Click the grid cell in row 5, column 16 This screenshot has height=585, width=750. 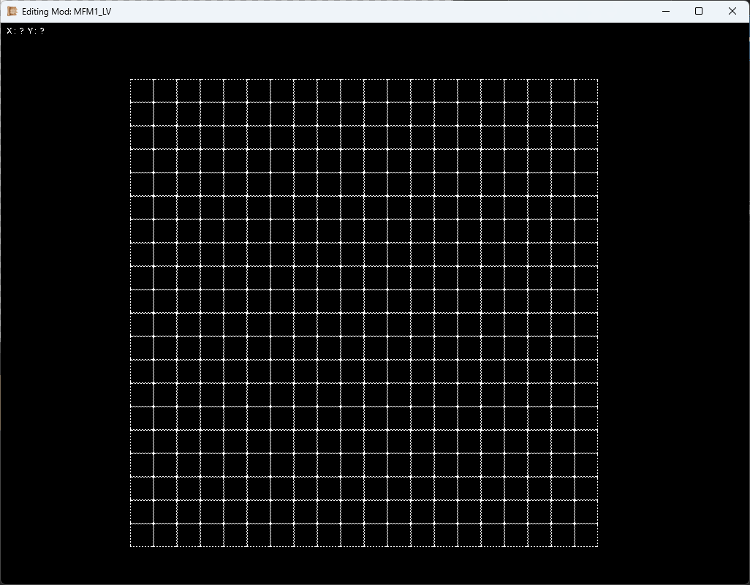tap(493, 184)
